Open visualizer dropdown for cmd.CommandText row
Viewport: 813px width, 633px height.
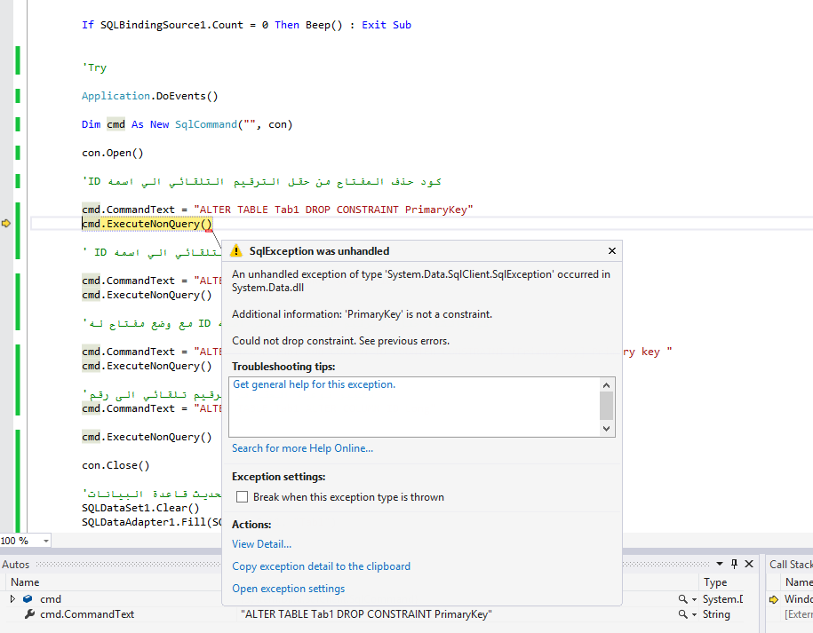694,615
